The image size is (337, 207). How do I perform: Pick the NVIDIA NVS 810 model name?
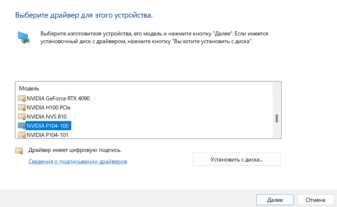click(x=47, y=117)
